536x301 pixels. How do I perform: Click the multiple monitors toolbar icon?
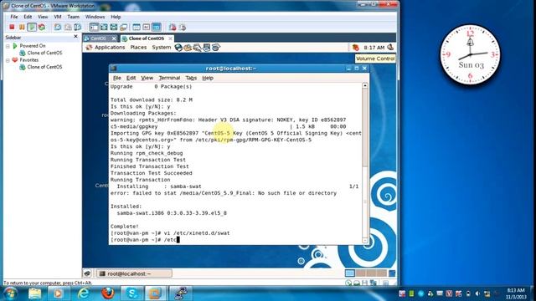pyautogui.click(x=124, y=27)
